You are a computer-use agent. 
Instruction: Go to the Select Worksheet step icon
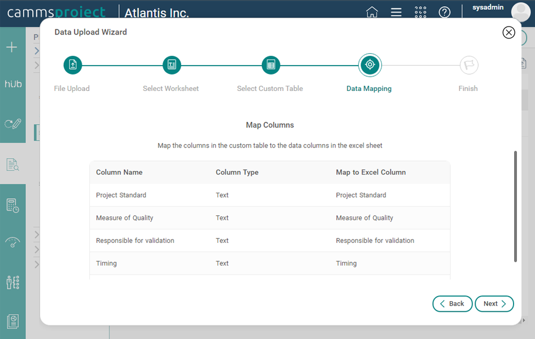point(172,65)
